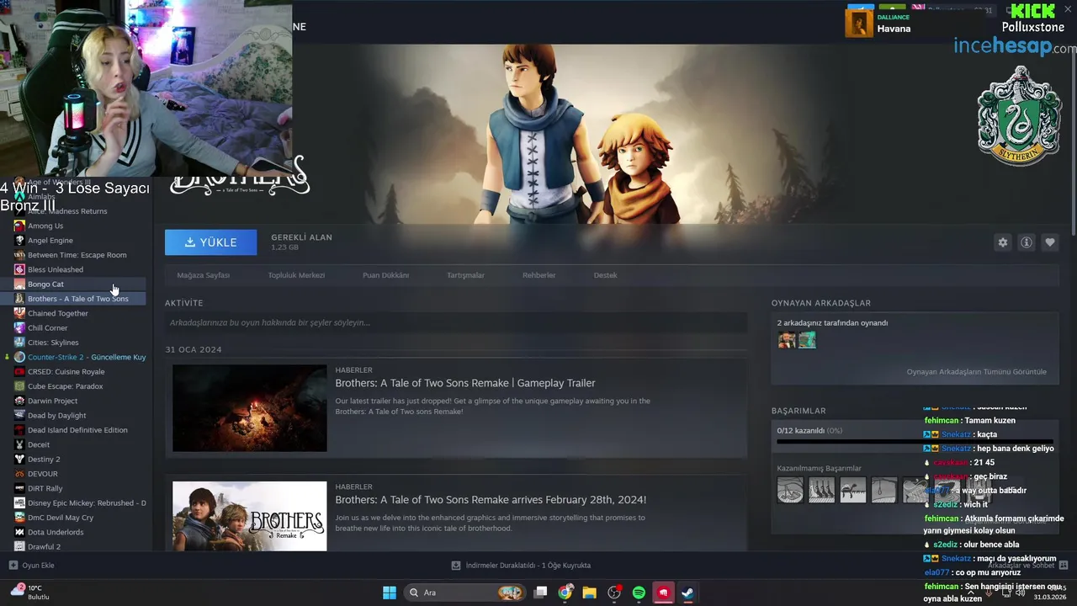Click the Windows taskbar Ara search box
The image size is (1077, 606).
point(464,593)
